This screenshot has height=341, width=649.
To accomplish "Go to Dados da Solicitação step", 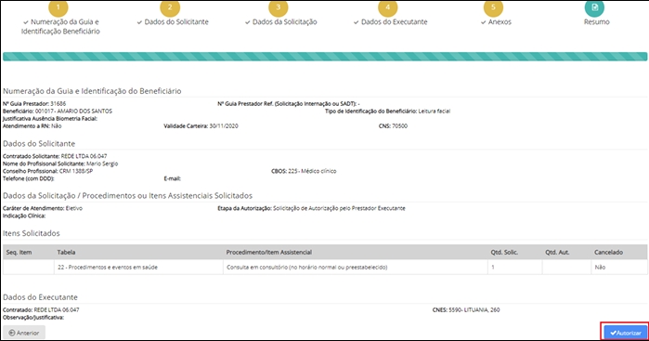I will click(280, 22).
